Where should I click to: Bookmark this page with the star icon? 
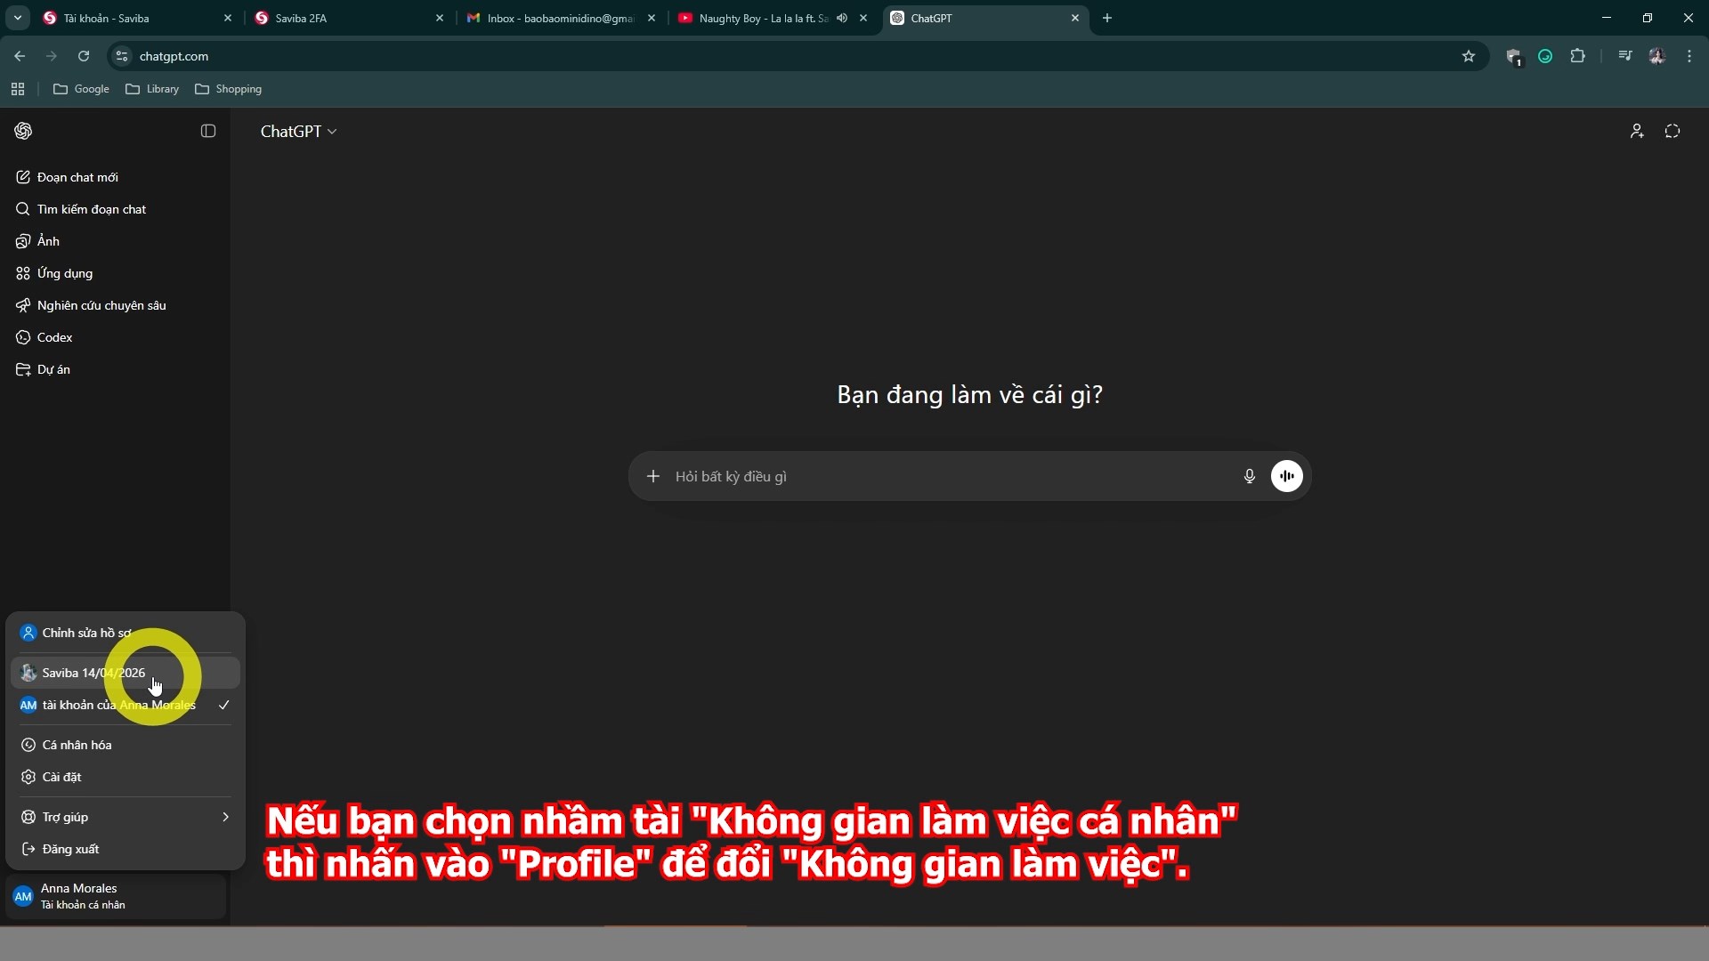[1469, 56]
